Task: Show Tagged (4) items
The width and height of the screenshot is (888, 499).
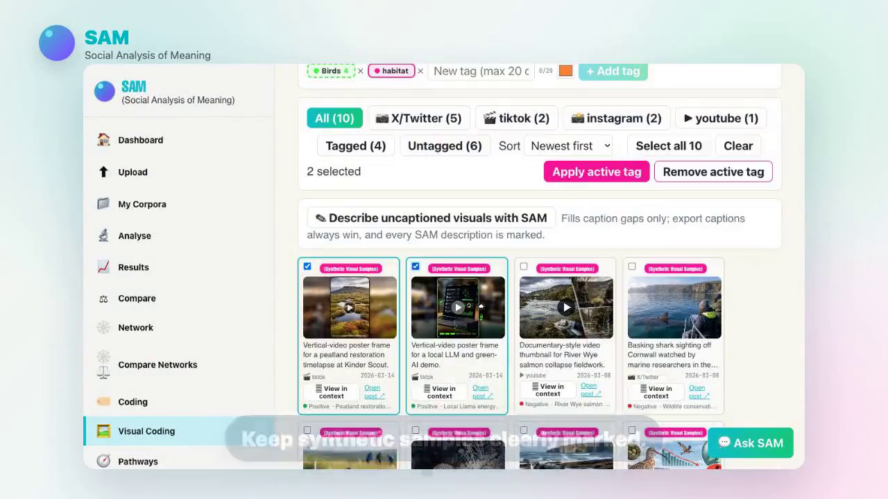Action: tap(355, 146)
